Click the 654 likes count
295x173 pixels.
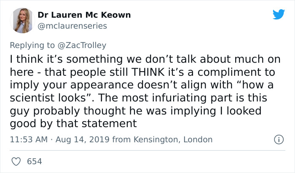[34, 161]
